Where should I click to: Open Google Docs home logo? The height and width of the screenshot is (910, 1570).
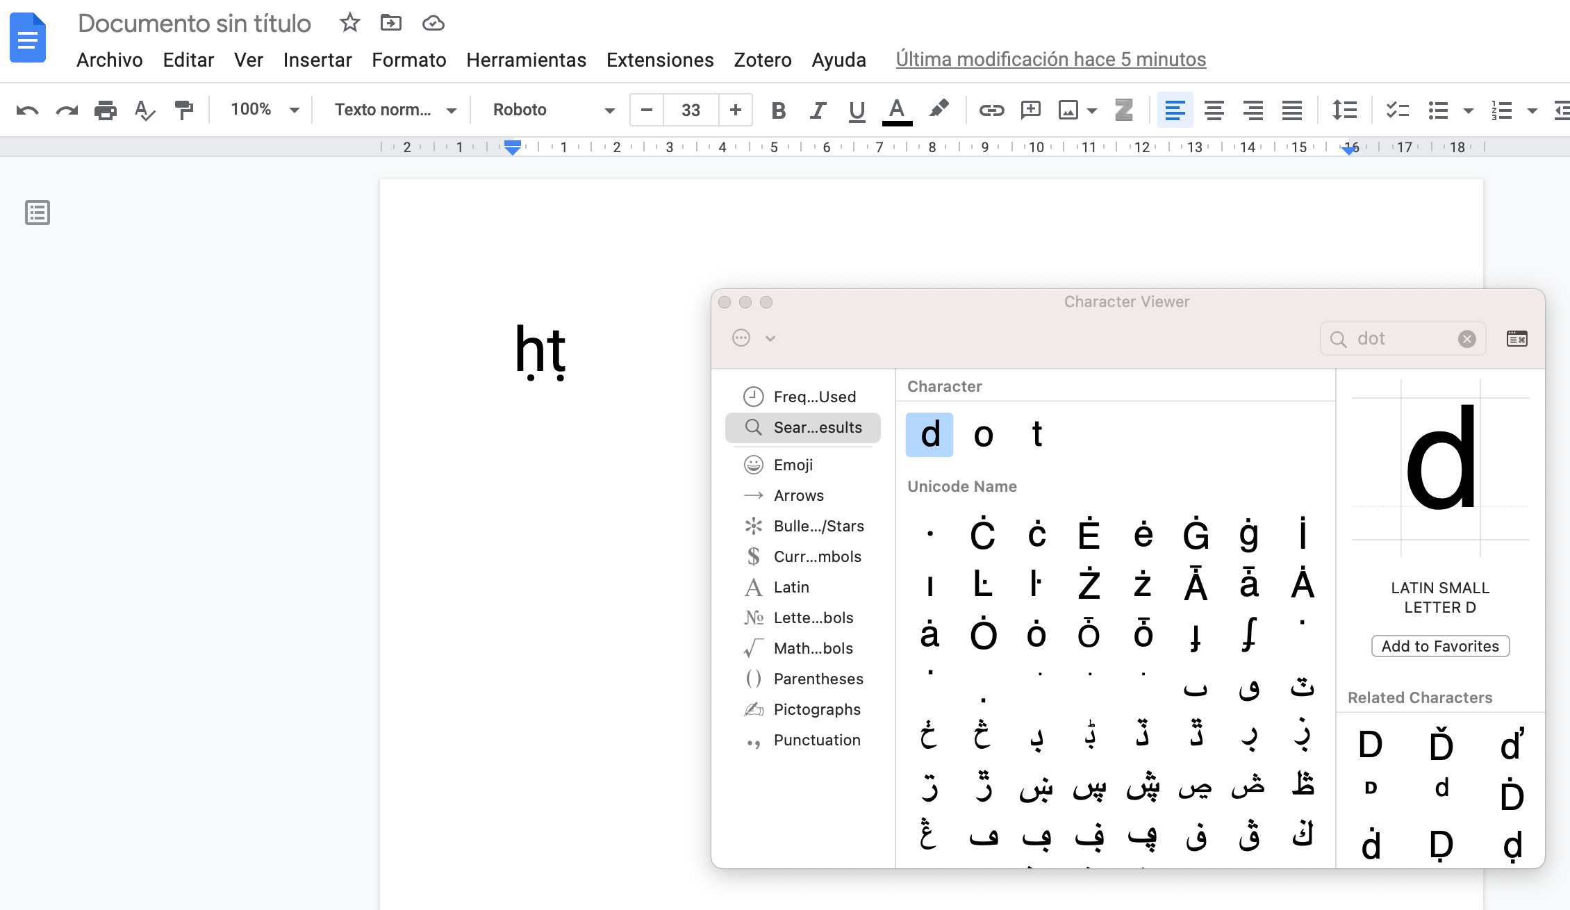tap(28, 38)
